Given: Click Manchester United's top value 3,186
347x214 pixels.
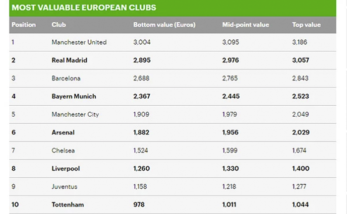Looking at the screenshot, I should 299,42.
